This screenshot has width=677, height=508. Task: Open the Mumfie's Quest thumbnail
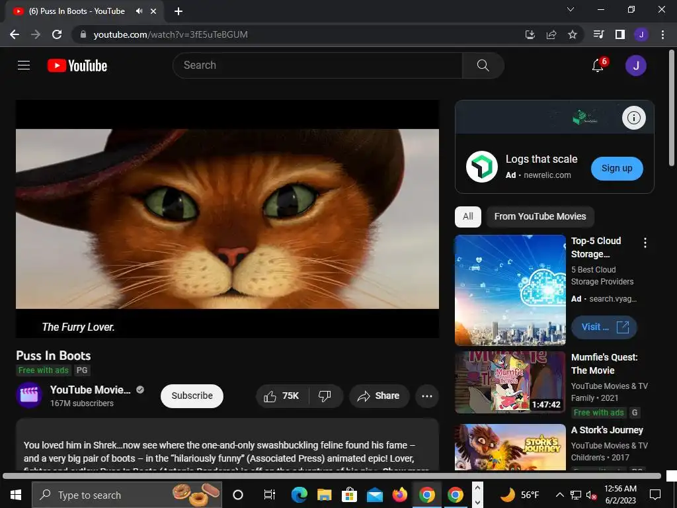coord(510,382)
